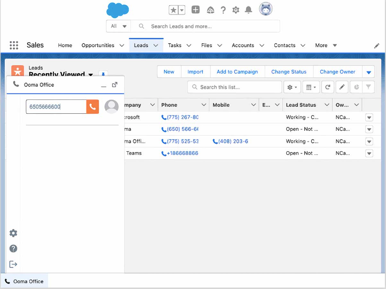Log out of Ooma Office
Screen dimensions: 386x289
coord(13,264)
